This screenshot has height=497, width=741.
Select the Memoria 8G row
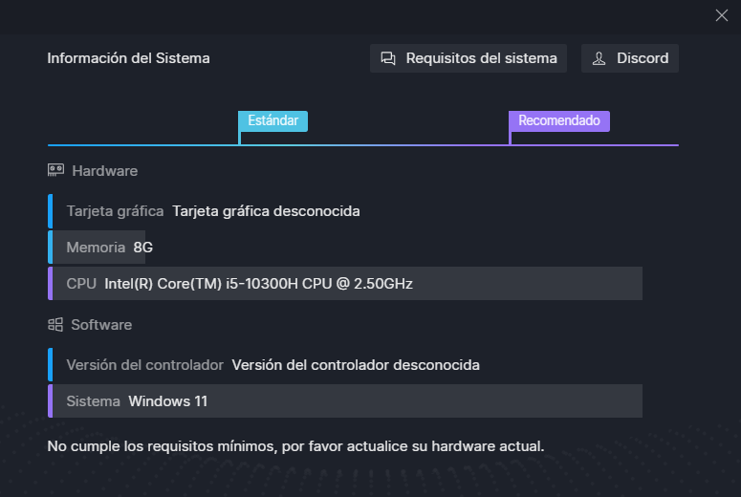click(345, 248)
